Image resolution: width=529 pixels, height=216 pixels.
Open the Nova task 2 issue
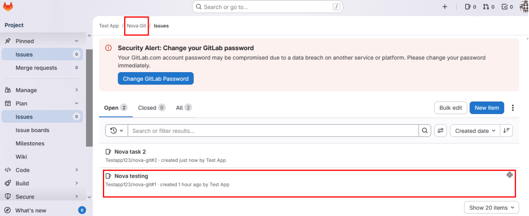[130, 152]
